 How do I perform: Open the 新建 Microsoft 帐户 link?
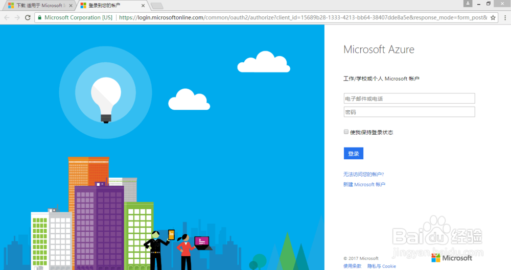click(364, 184)
